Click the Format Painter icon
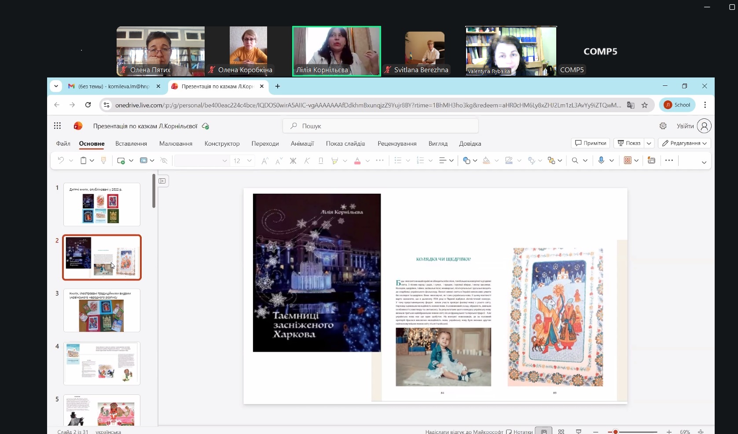 coord(104,161)
